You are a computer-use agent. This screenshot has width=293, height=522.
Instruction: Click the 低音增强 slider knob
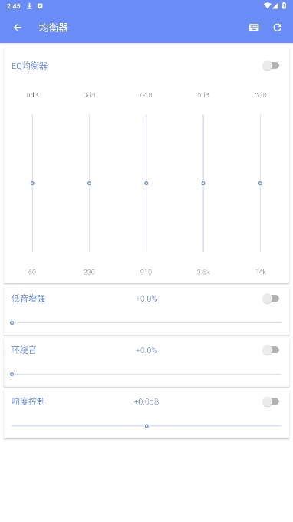(12, 322)
